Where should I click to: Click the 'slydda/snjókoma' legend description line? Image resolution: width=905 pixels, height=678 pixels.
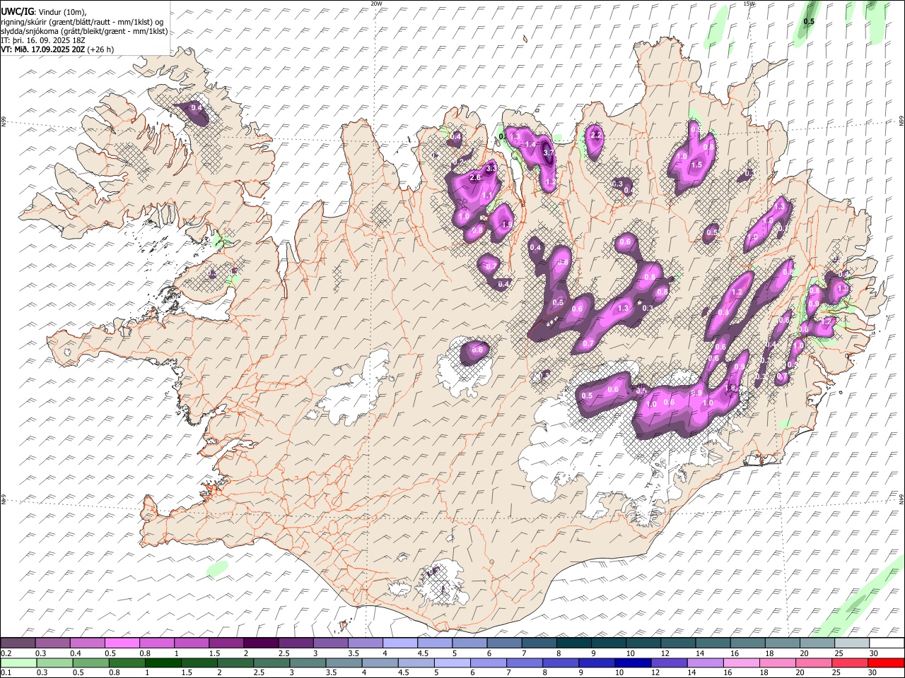coord(84,31)
